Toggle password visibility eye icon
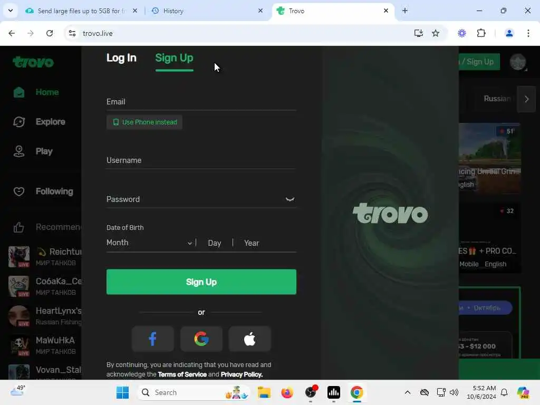The height and width of the screenshot is (405, 540). pyautogui.click(x=290, y=199)
